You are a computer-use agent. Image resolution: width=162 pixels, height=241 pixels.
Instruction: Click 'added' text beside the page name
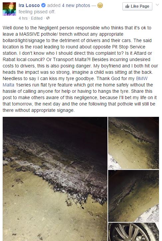(x=54, y=5)
